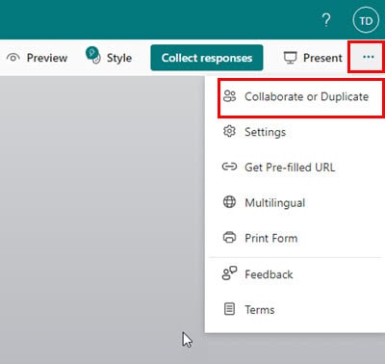Click the Style palette icon
385x364 pixels.
pos(93,56)
